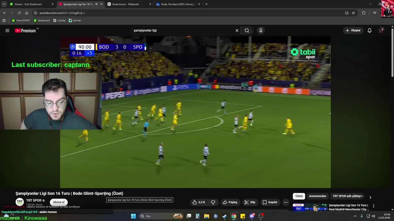Open File Explorer from the taskbar

pyautogui.click(x=207, y=216)
